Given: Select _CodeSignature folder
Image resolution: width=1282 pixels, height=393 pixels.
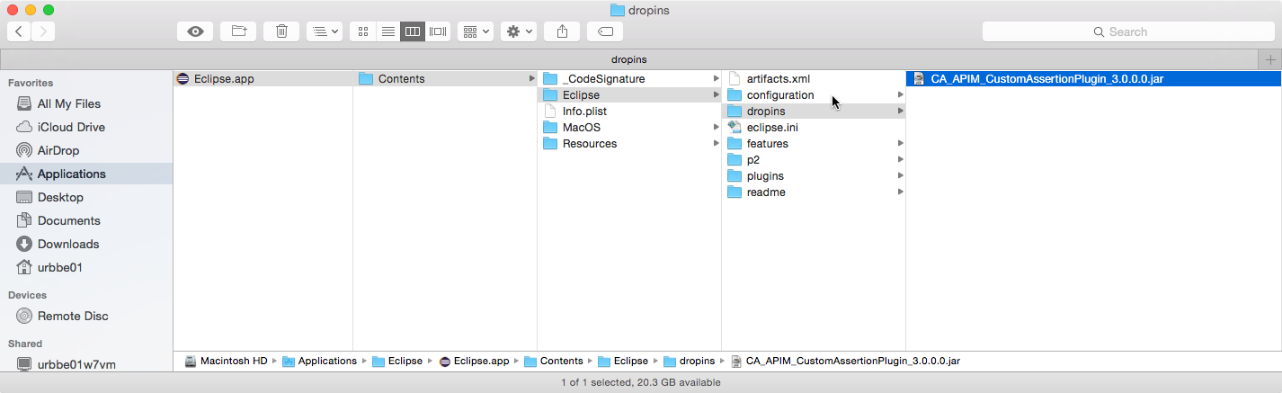Looking at the screenshot, I should tap(629, 78).
